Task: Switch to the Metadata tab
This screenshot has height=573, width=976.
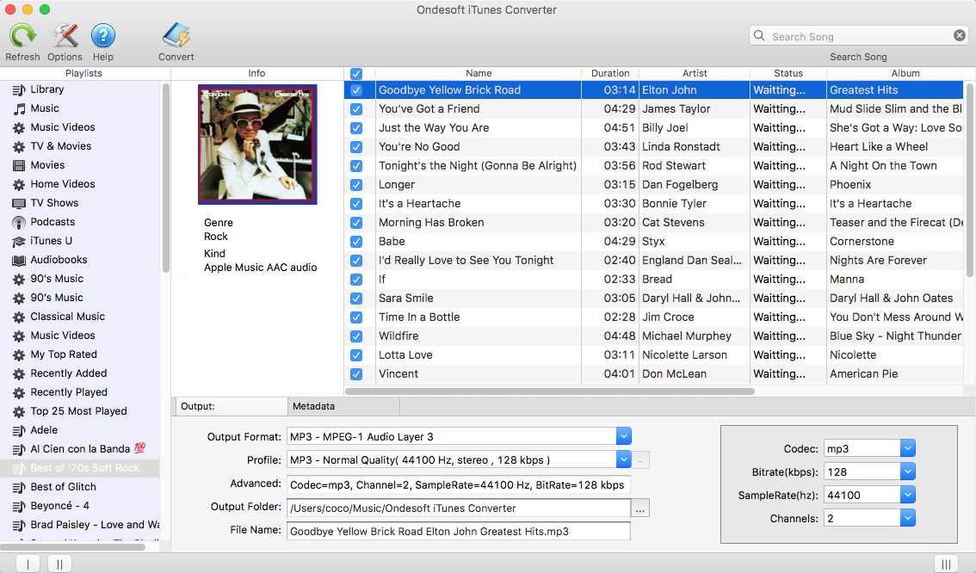Action: (x=343, y=406)
